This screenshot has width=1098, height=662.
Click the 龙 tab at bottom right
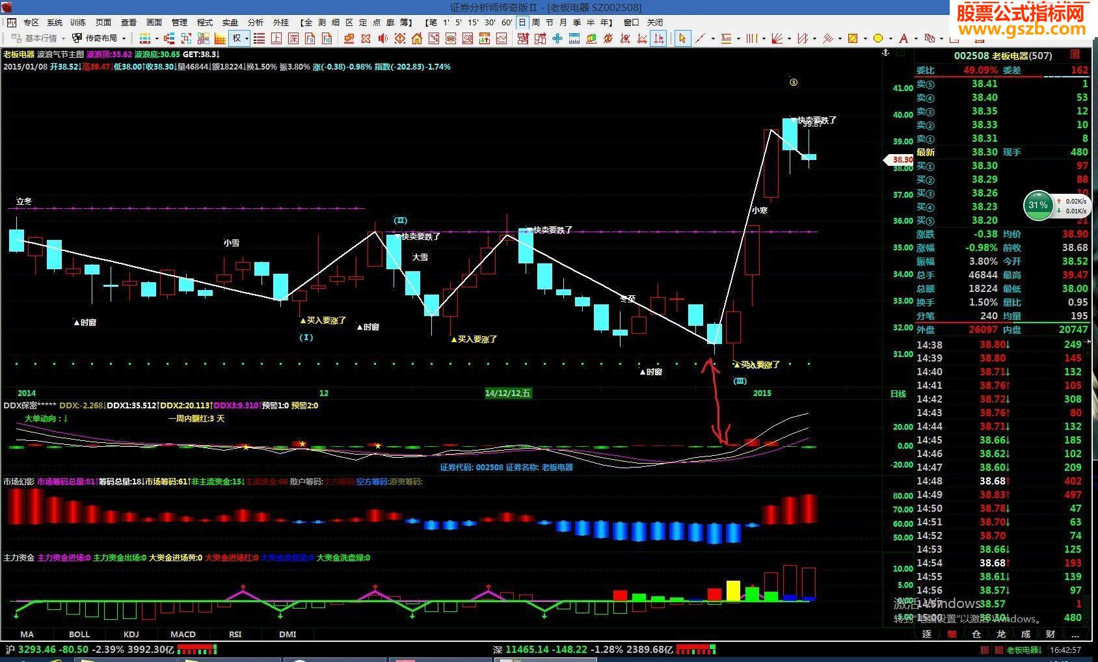pos(1001,634)
